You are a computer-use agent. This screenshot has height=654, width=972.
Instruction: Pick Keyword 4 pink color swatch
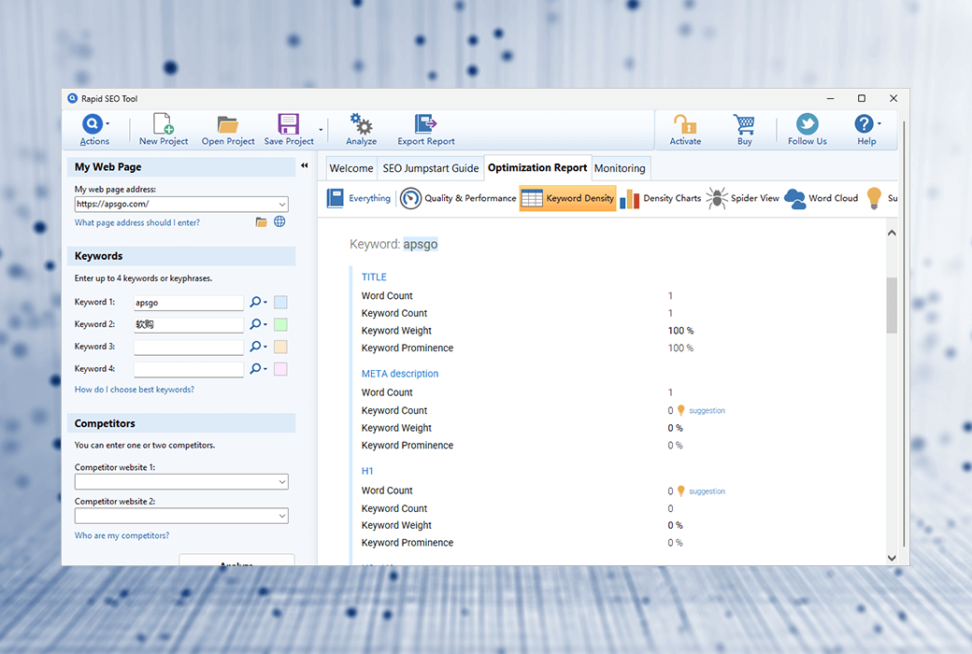click(280, 369)
